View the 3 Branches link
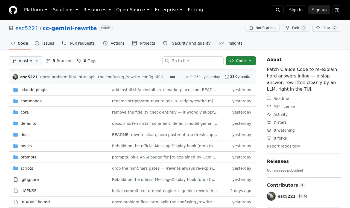Screen dimensions: 350x208 tap(60, 61)
